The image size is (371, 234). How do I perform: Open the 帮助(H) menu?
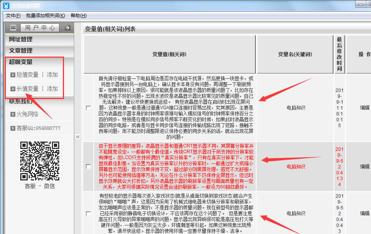coord(78,16)
